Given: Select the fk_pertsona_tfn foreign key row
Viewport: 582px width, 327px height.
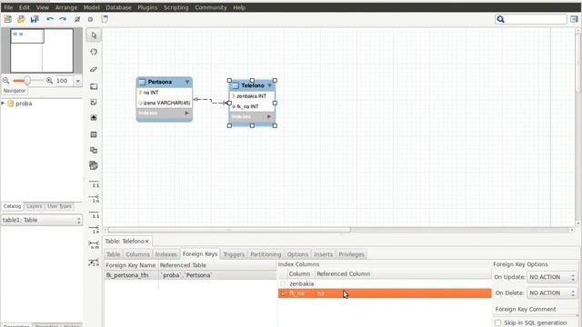Looking at the screenshot, I should [x=127, y=275].
